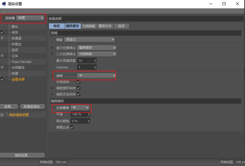Open the 渲染器 dropdown set to 物理

pyautogui.click(x=30, y=18)
